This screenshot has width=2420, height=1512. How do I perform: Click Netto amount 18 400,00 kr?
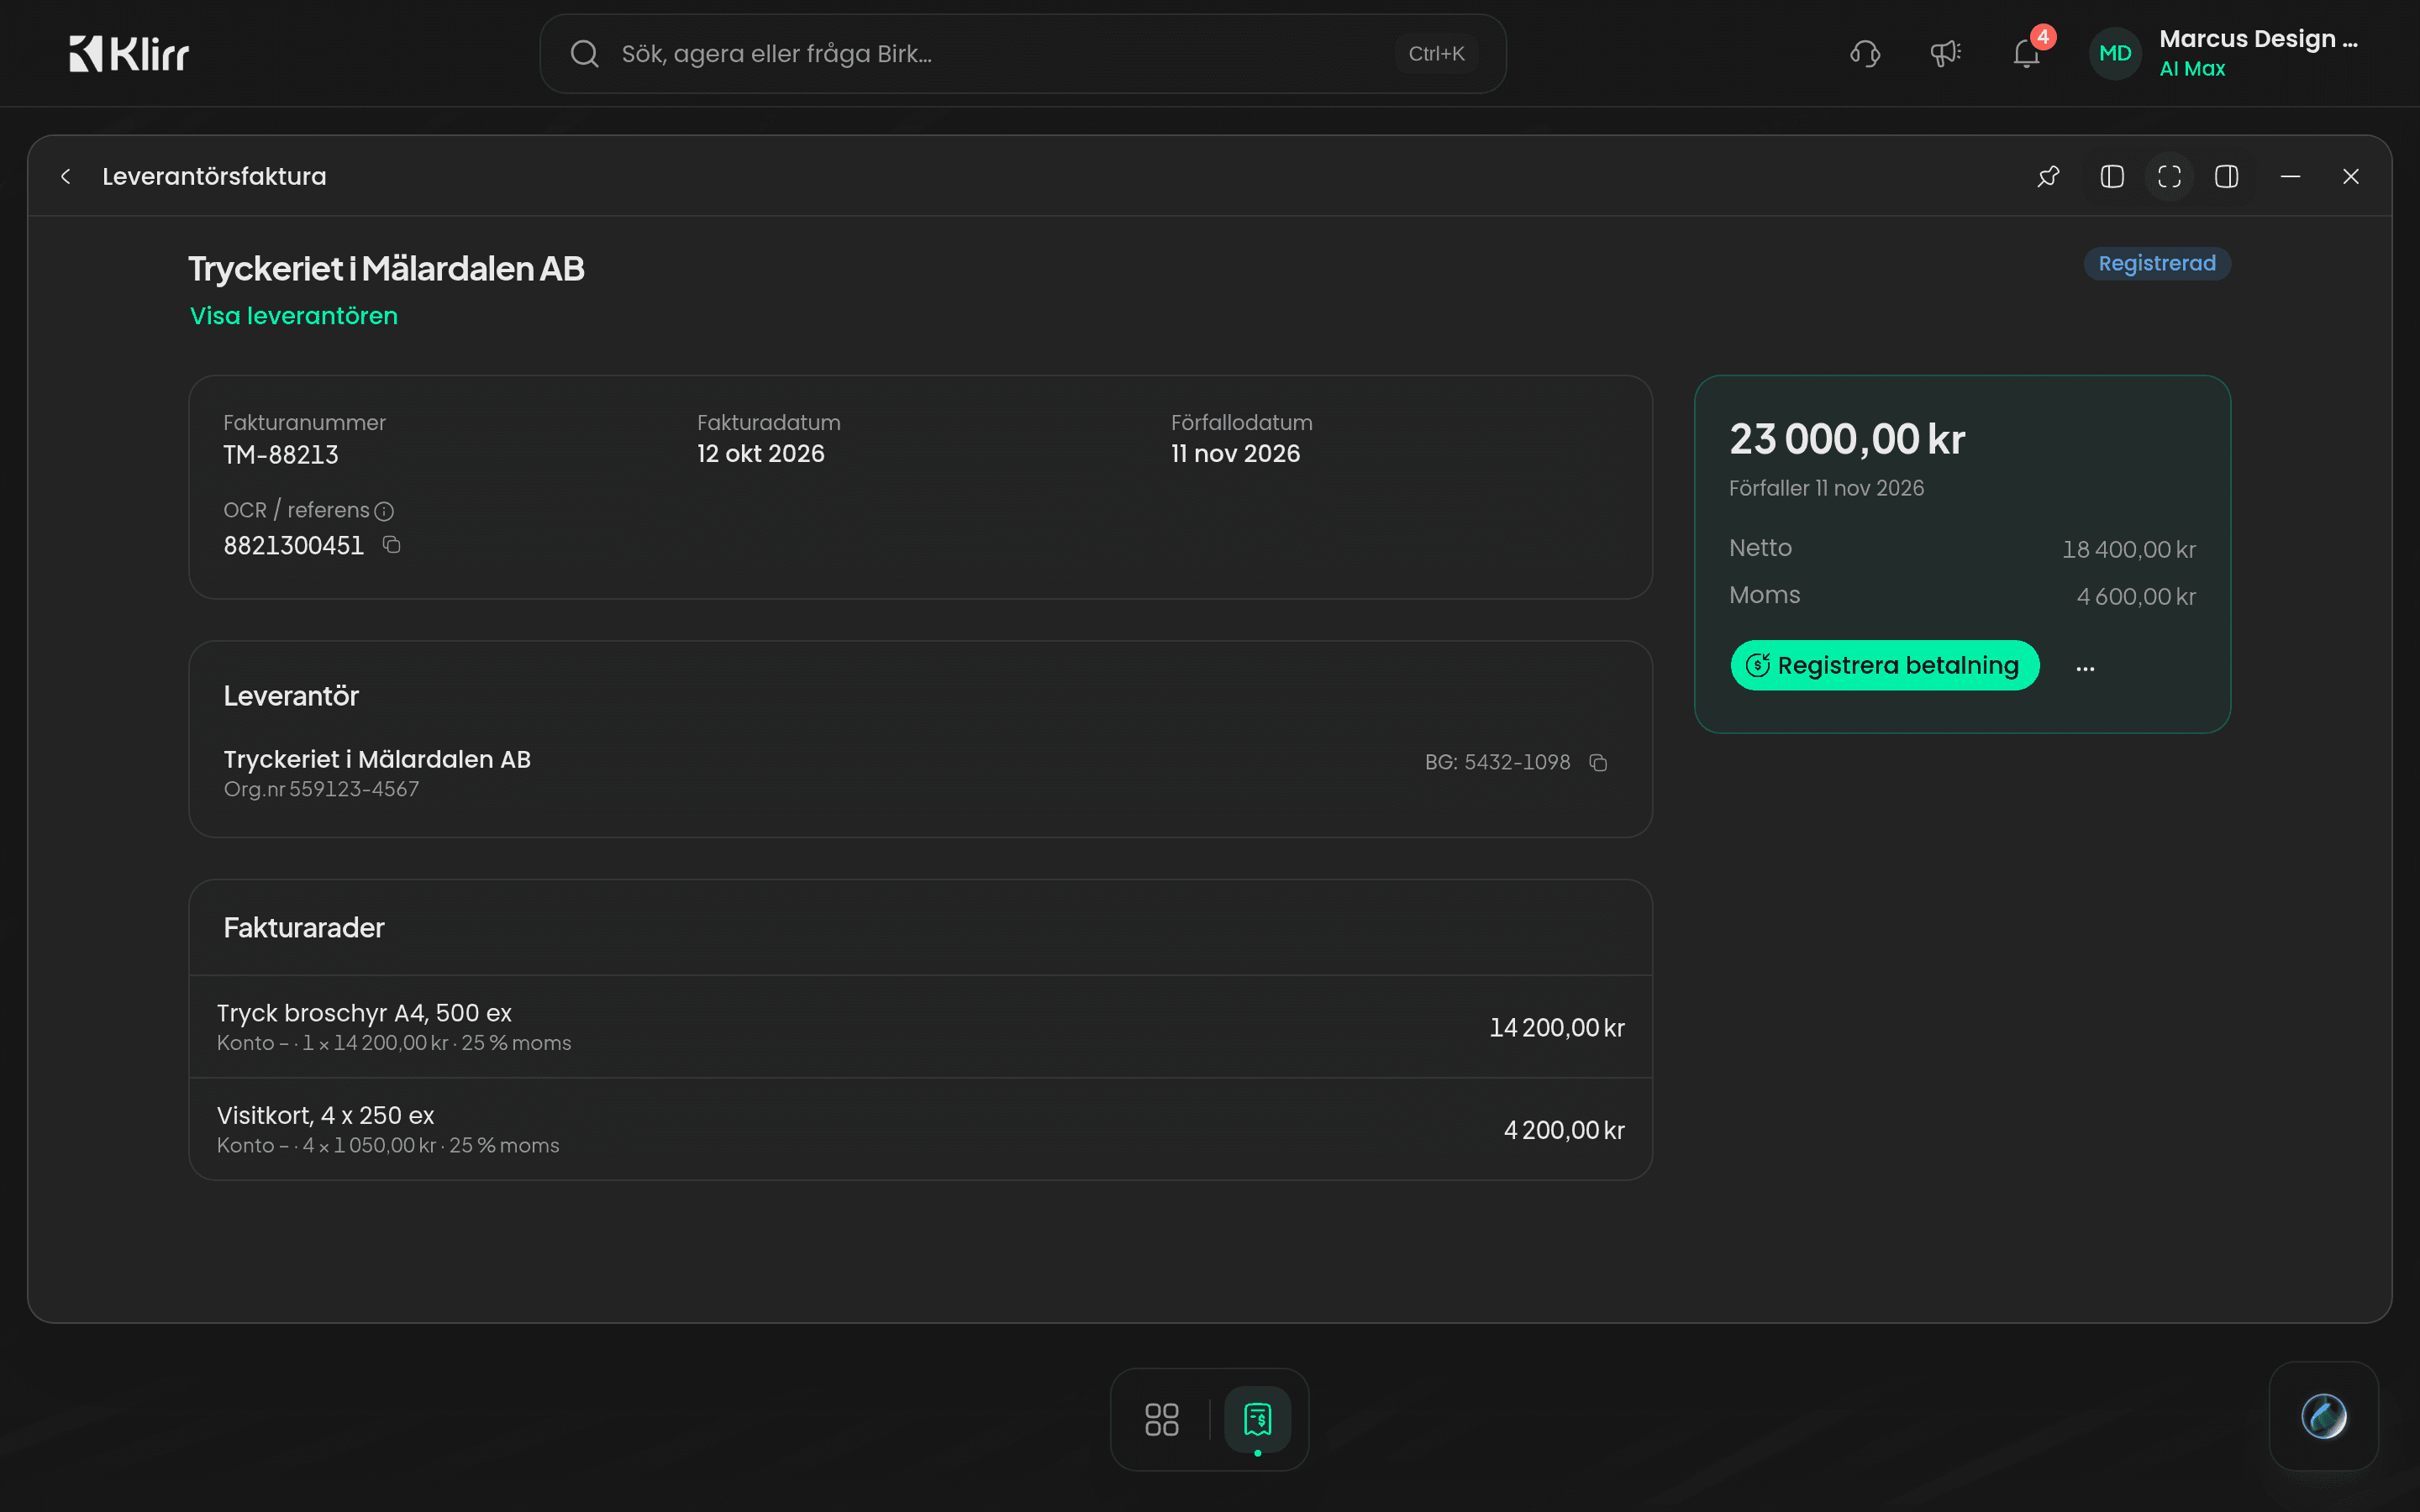[x=2129, y=550]
